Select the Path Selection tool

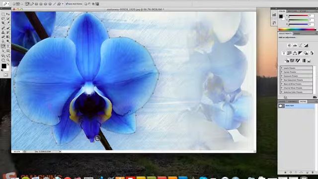click(x=3, y=51)
